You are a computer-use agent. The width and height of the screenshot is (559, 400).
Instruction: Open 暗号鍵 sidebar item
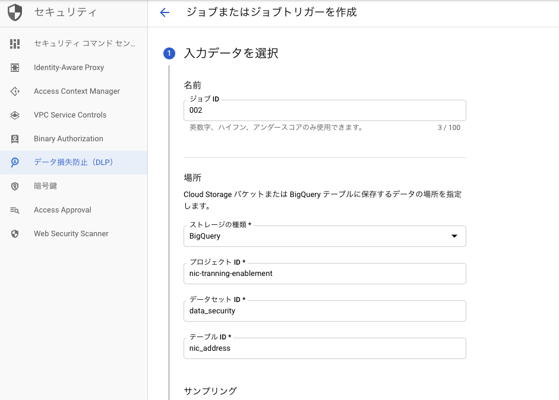tap(74, 186)
